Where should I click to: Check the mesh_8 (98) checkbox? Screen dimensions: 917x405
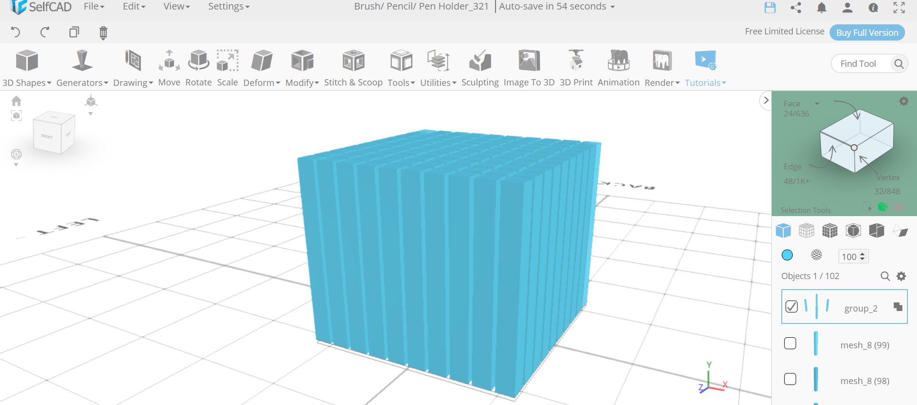coord(790,379)
